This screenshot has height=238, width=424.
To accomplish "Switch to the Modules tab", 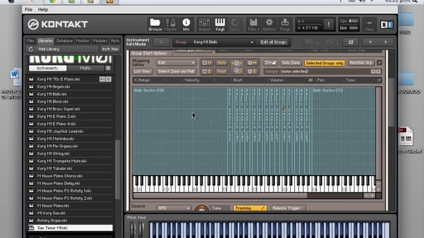I will click(x=100, y=41).
